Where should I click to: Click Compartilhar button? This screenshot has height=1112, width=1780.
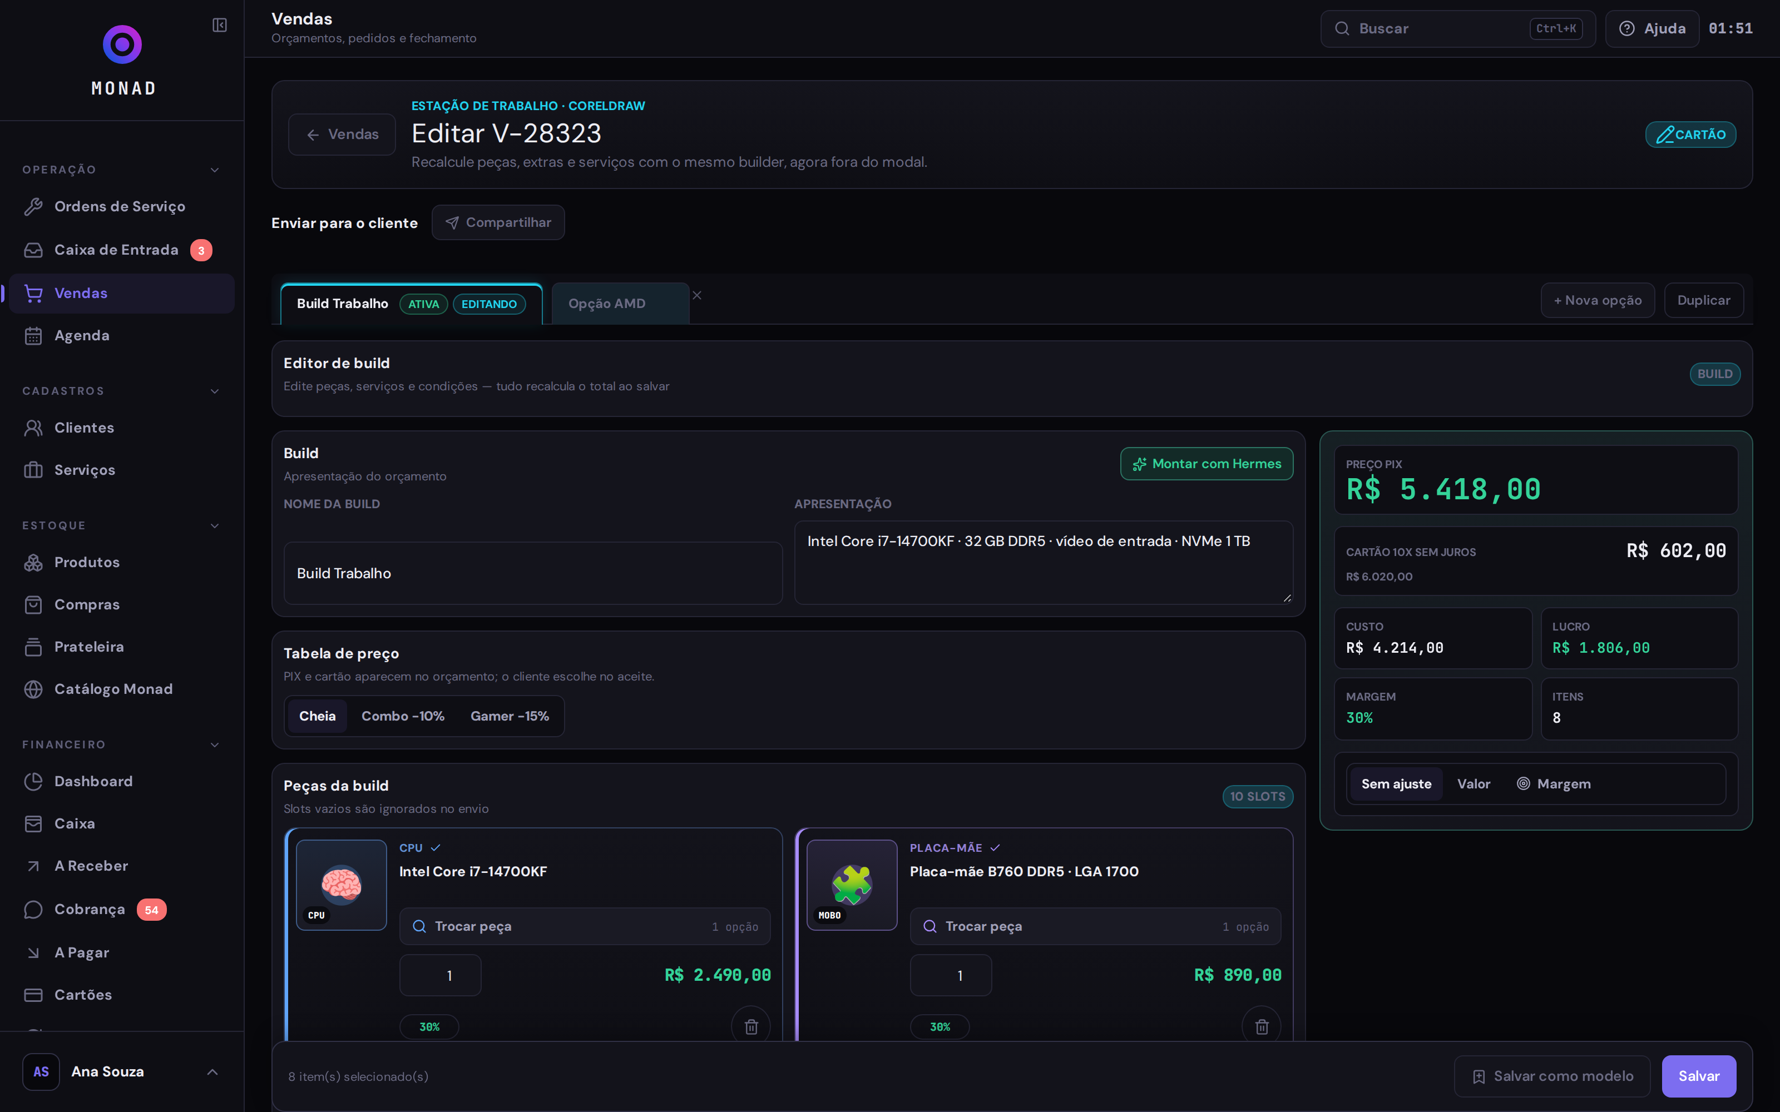[498, 223]
